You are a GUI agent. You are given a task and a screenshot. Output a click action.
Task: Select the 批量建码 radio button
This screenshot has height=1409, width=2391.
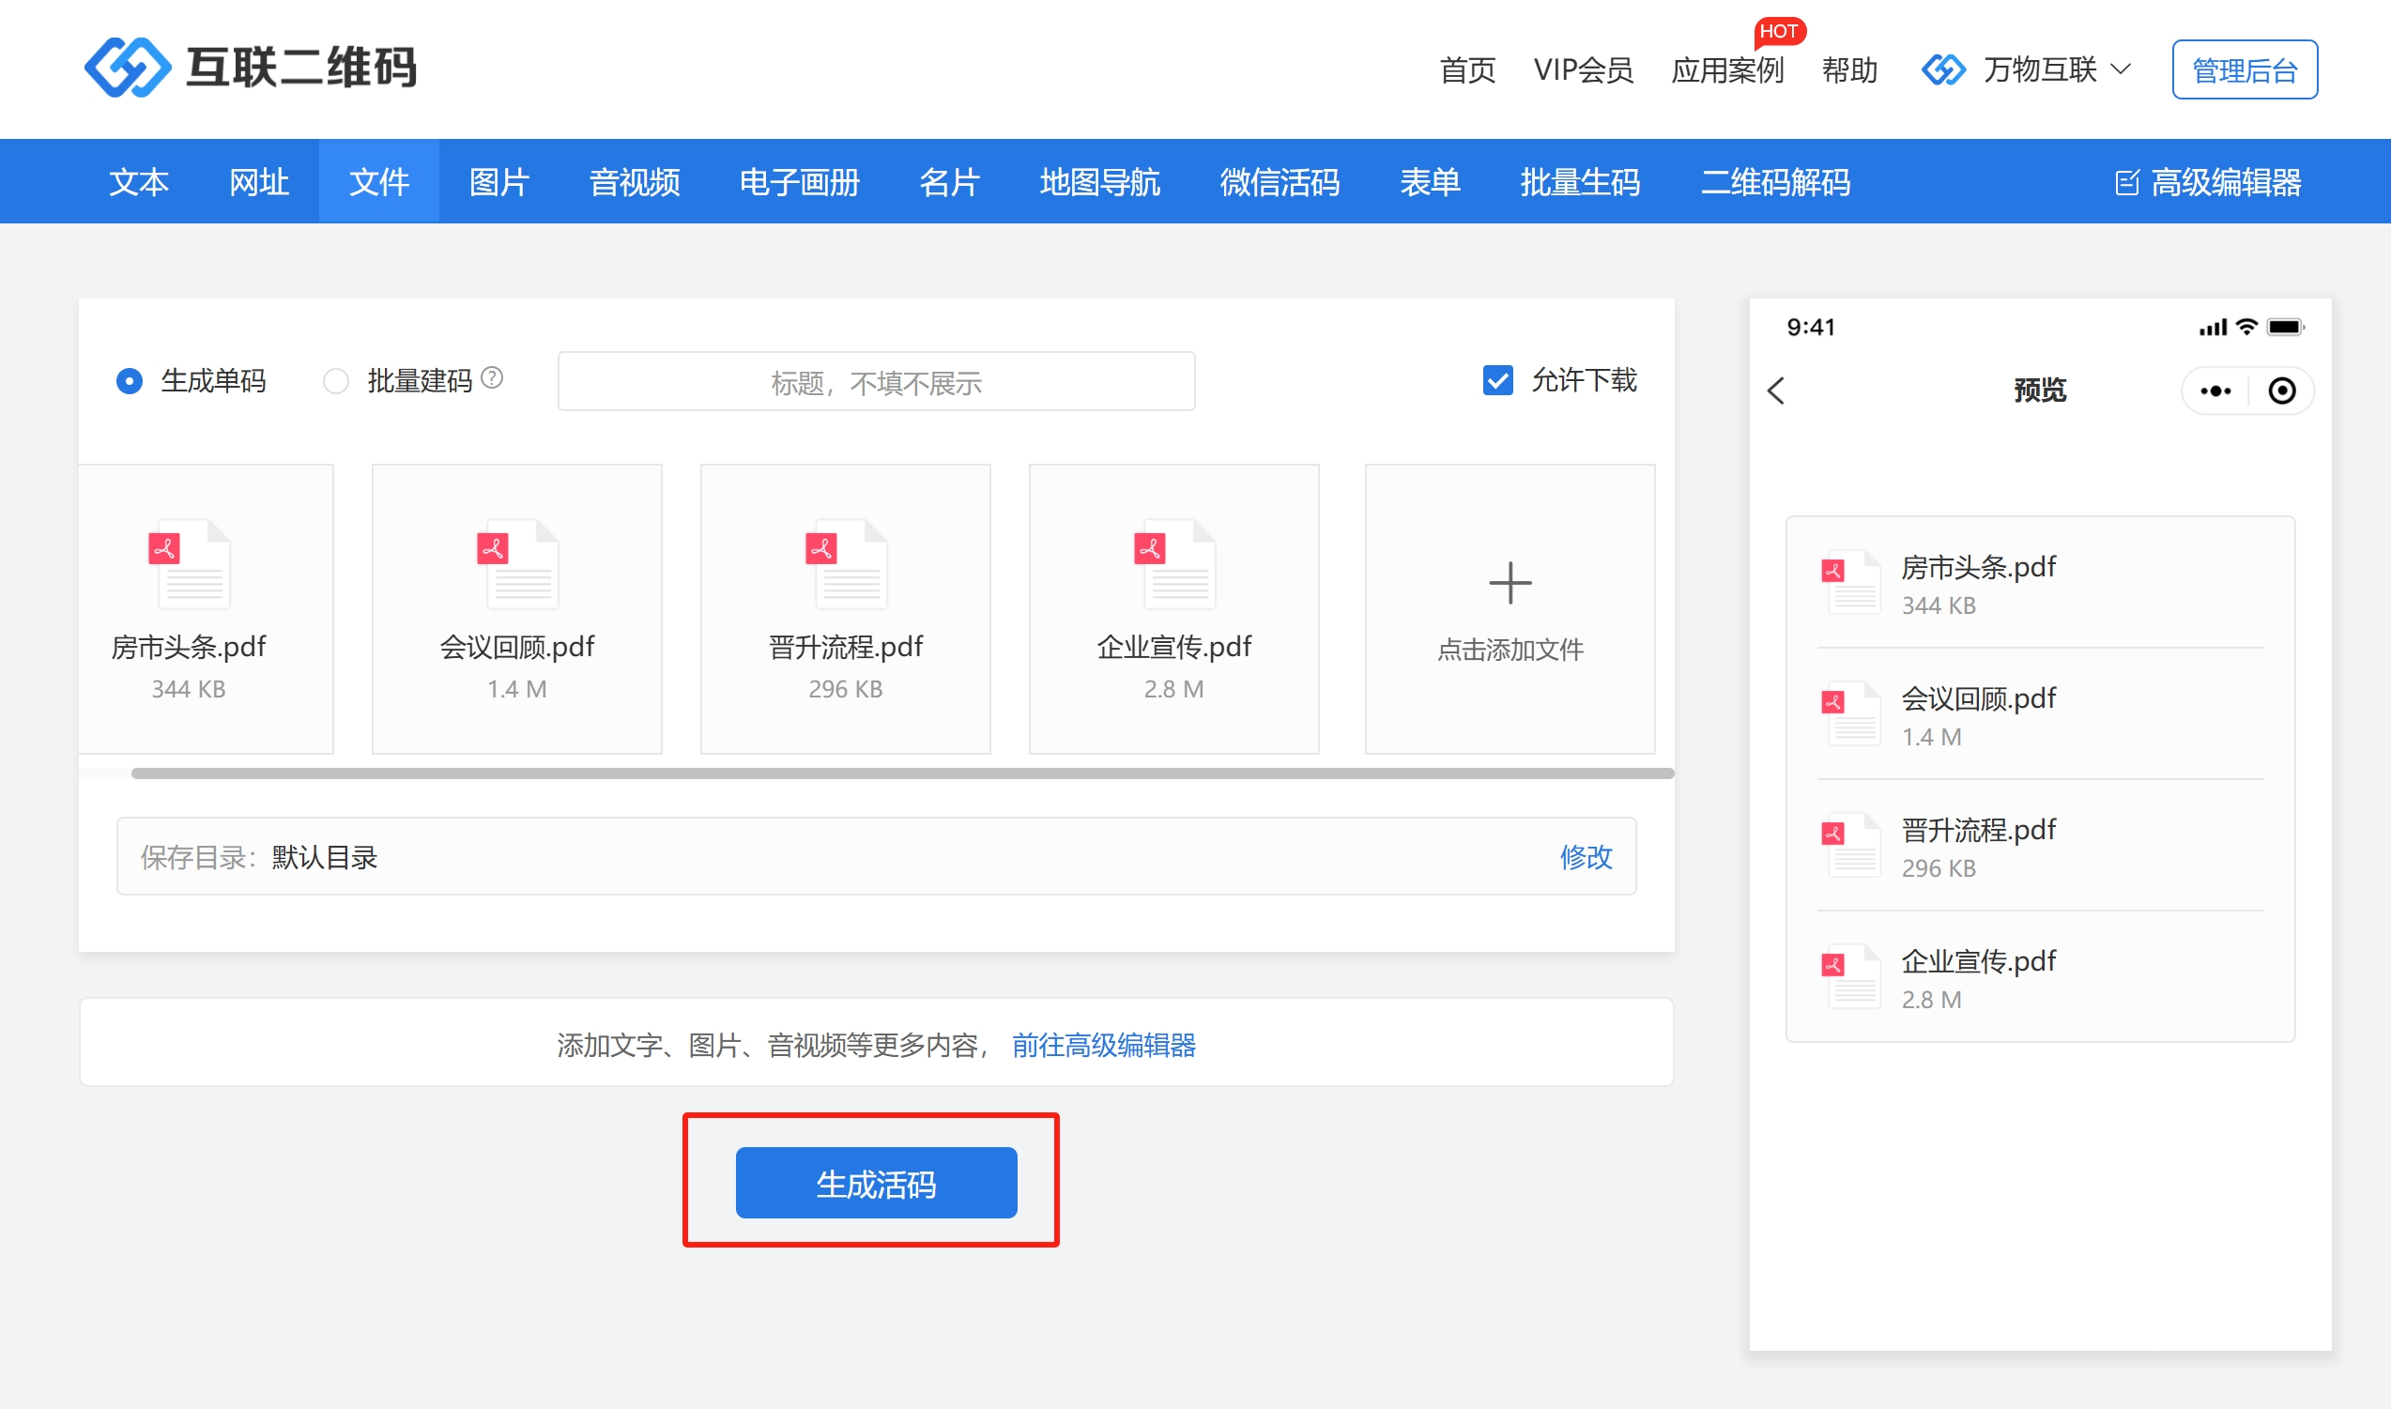(x=336, y=381)
